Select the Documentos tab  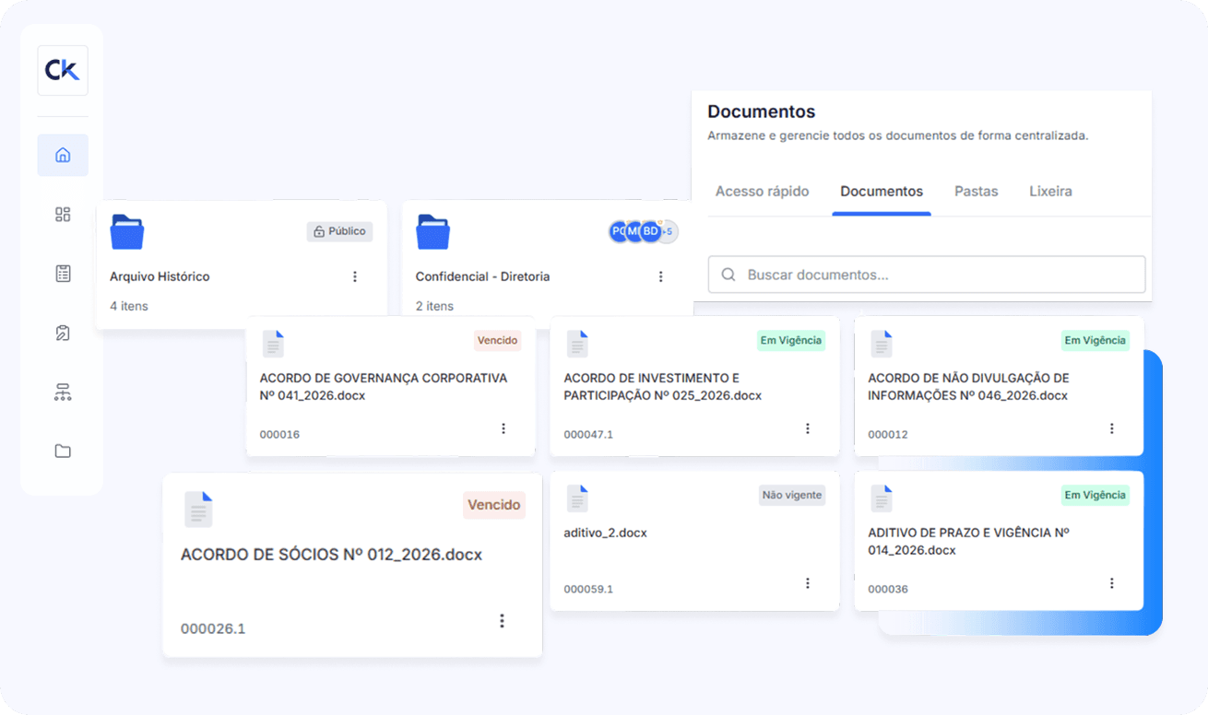coord(882,192)
